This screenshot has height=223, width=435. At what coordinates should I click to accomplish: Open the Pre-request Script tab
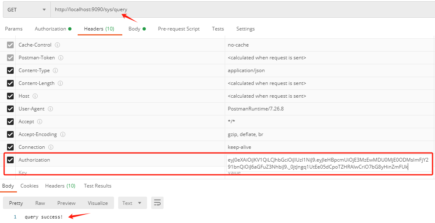178,29
